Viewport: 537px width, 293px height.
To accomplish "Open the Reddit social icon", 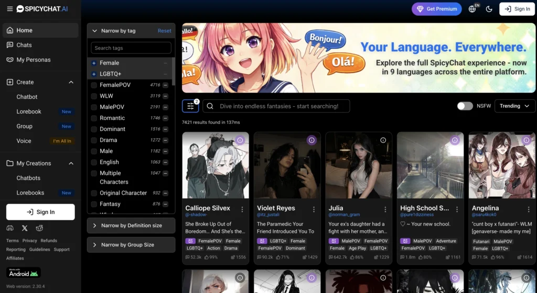I will point(39,228).
